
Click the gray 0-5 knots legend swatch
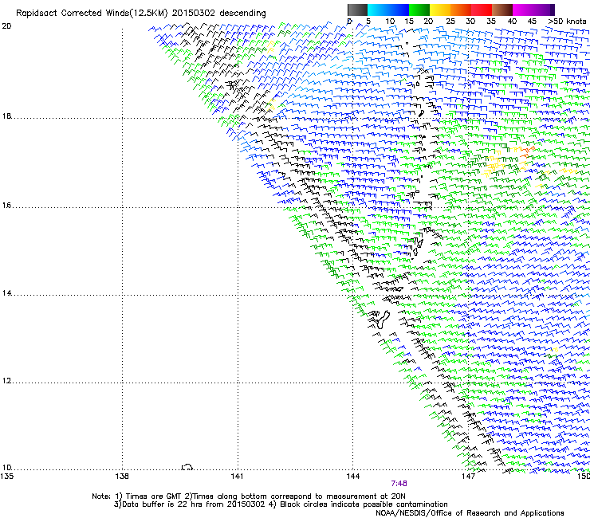coord(357,10)
